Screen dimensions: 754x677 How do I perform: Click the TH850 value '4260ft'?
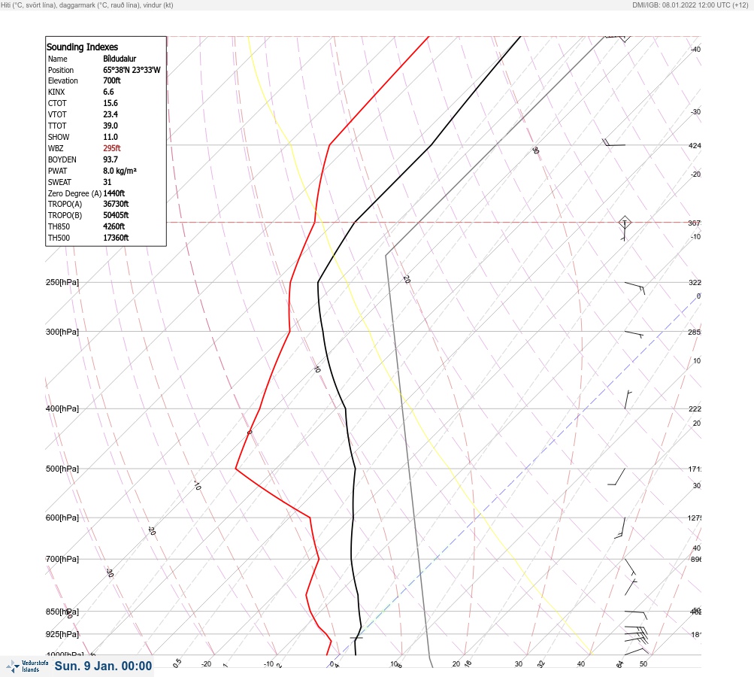tap(114, 226)
